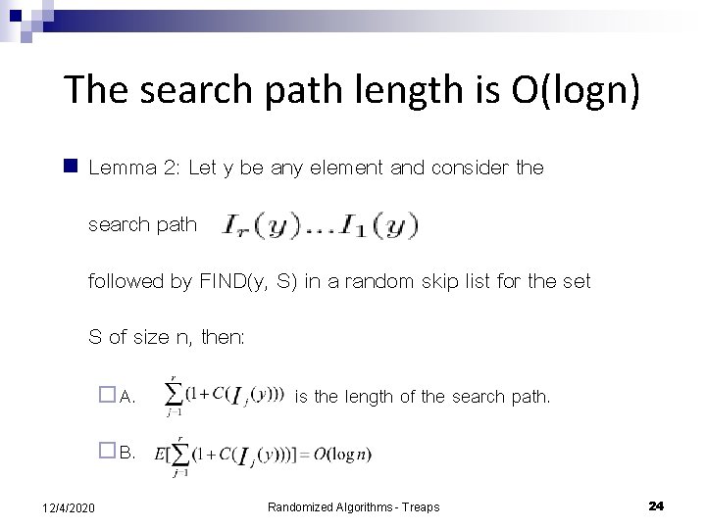Click the dark blue square in top-left decoration
Image resolution: width=706 pixels, height=529 pixels.
16,16
